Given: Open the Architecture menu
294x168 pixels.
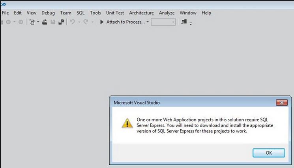Looking at the screenshot, I should coord(141,13).
